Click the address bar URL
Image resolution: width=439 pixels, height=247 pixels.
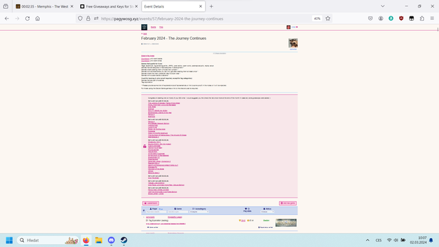point(162,19)
